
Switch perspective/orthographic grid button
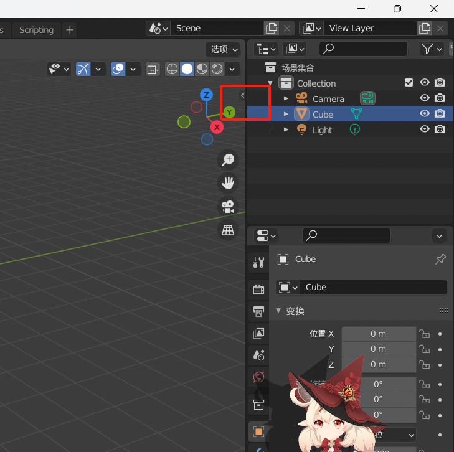tap(228, 230)
